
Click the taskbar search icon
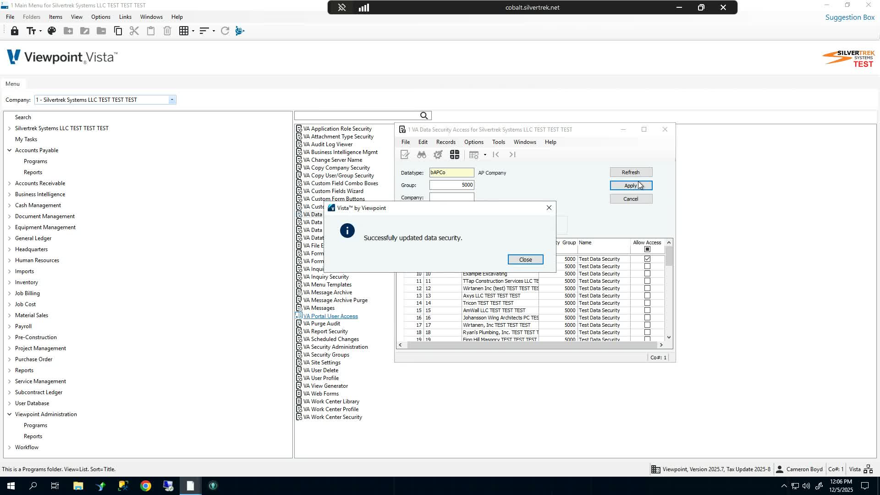point(33,486)
